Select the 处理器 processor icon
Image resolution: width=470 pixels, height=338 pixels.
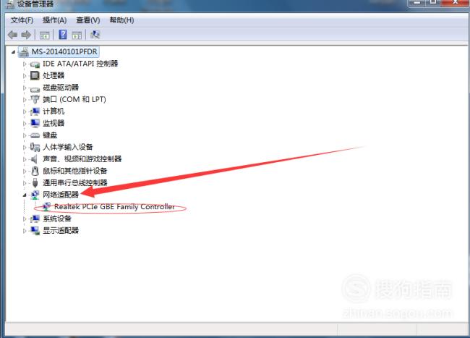35,75
